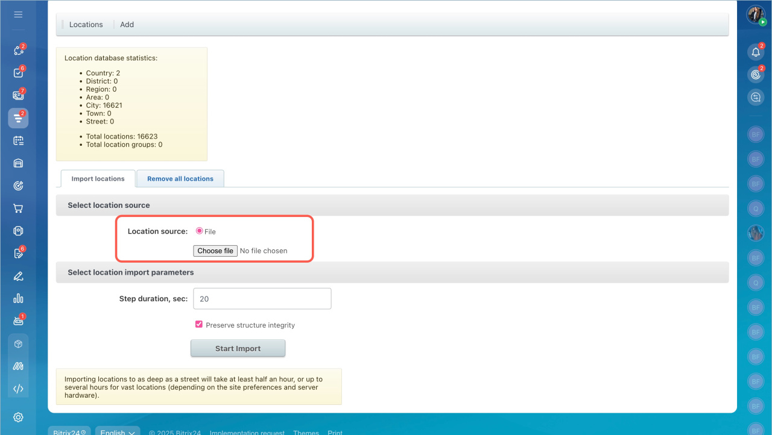
Task: Click the developer code brackets icon
Action: pos(18,389)
